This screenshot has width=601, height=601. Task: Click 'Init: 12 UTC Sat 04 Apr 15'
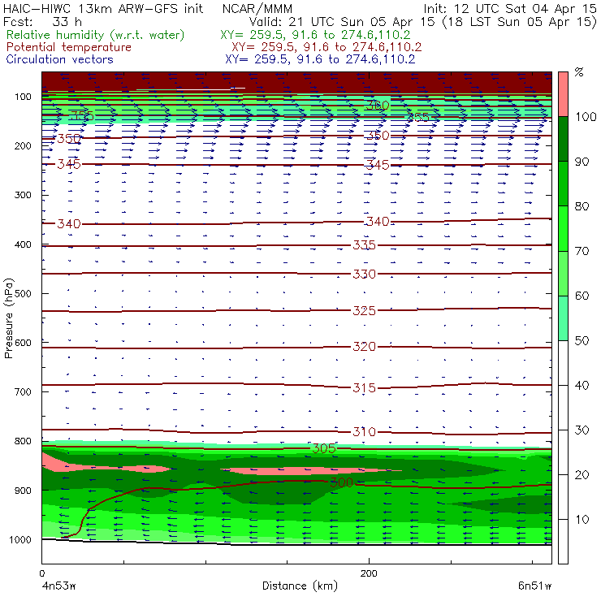510,9
